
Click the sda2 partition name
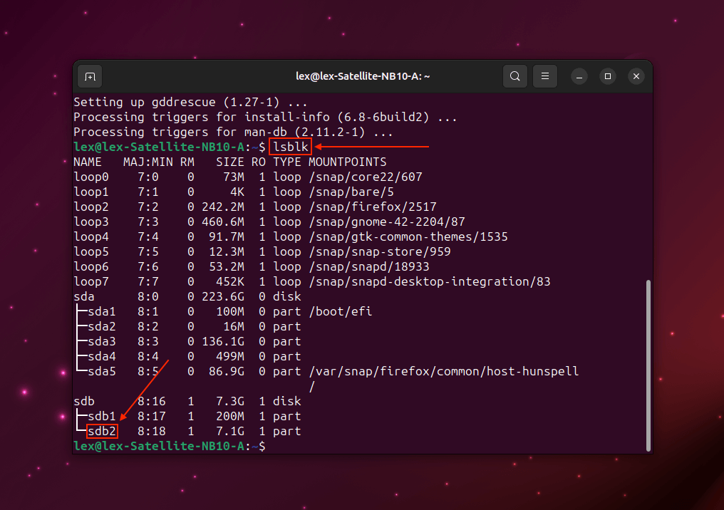(x=102, y=326)
